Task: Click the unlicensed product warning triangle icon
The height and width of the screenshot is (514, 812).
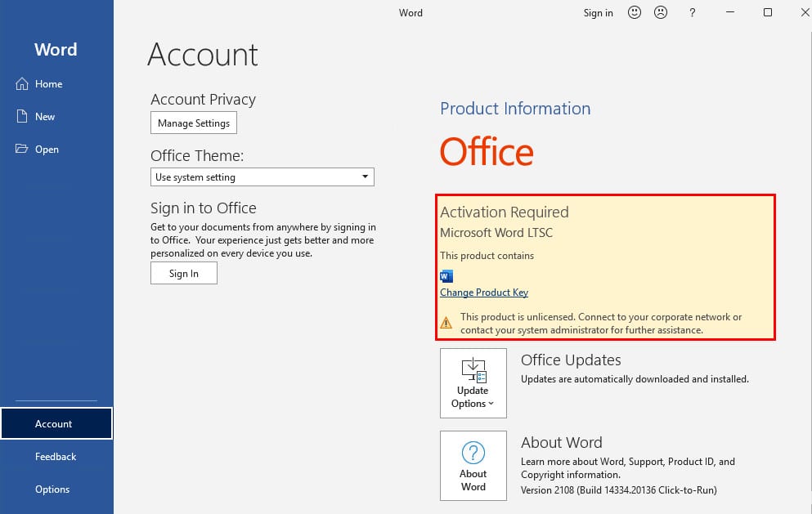Action: 446,323
